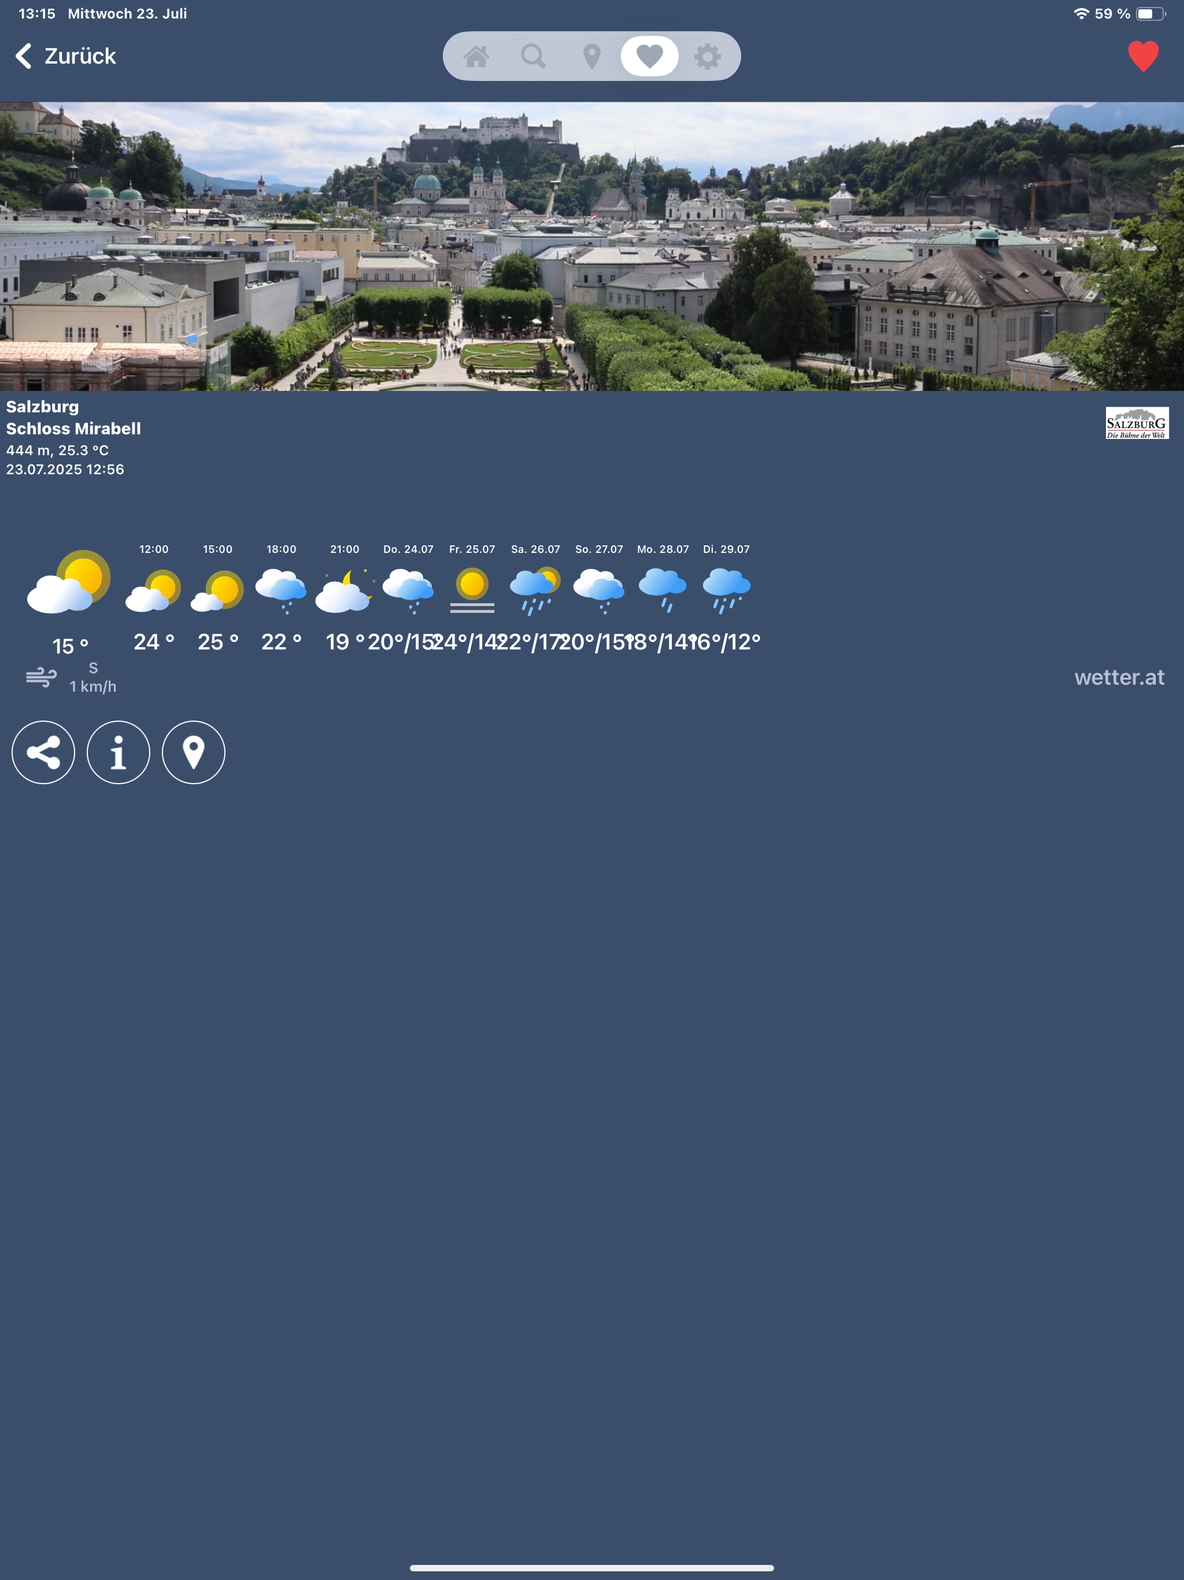Viewport: 1184px width, 1580px height.
Task: Open the settings gear tab
Action: [x=707, y=57]
